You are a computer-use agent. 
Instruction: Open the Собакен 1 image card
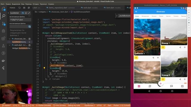pyautogui.click(x=147, y=37)
